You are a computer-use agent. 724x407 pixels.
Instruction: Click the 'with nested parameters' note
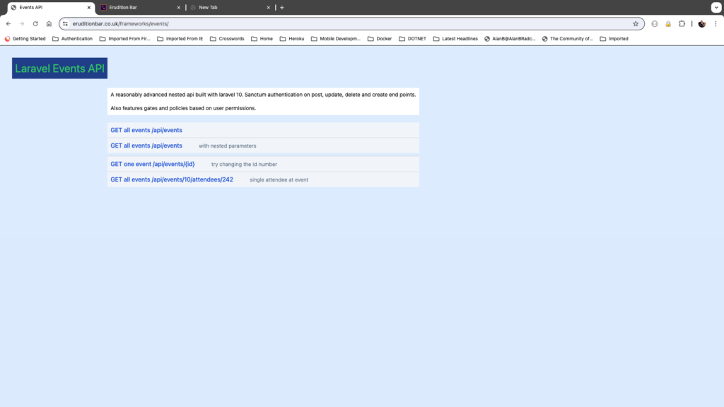(228, 146)
